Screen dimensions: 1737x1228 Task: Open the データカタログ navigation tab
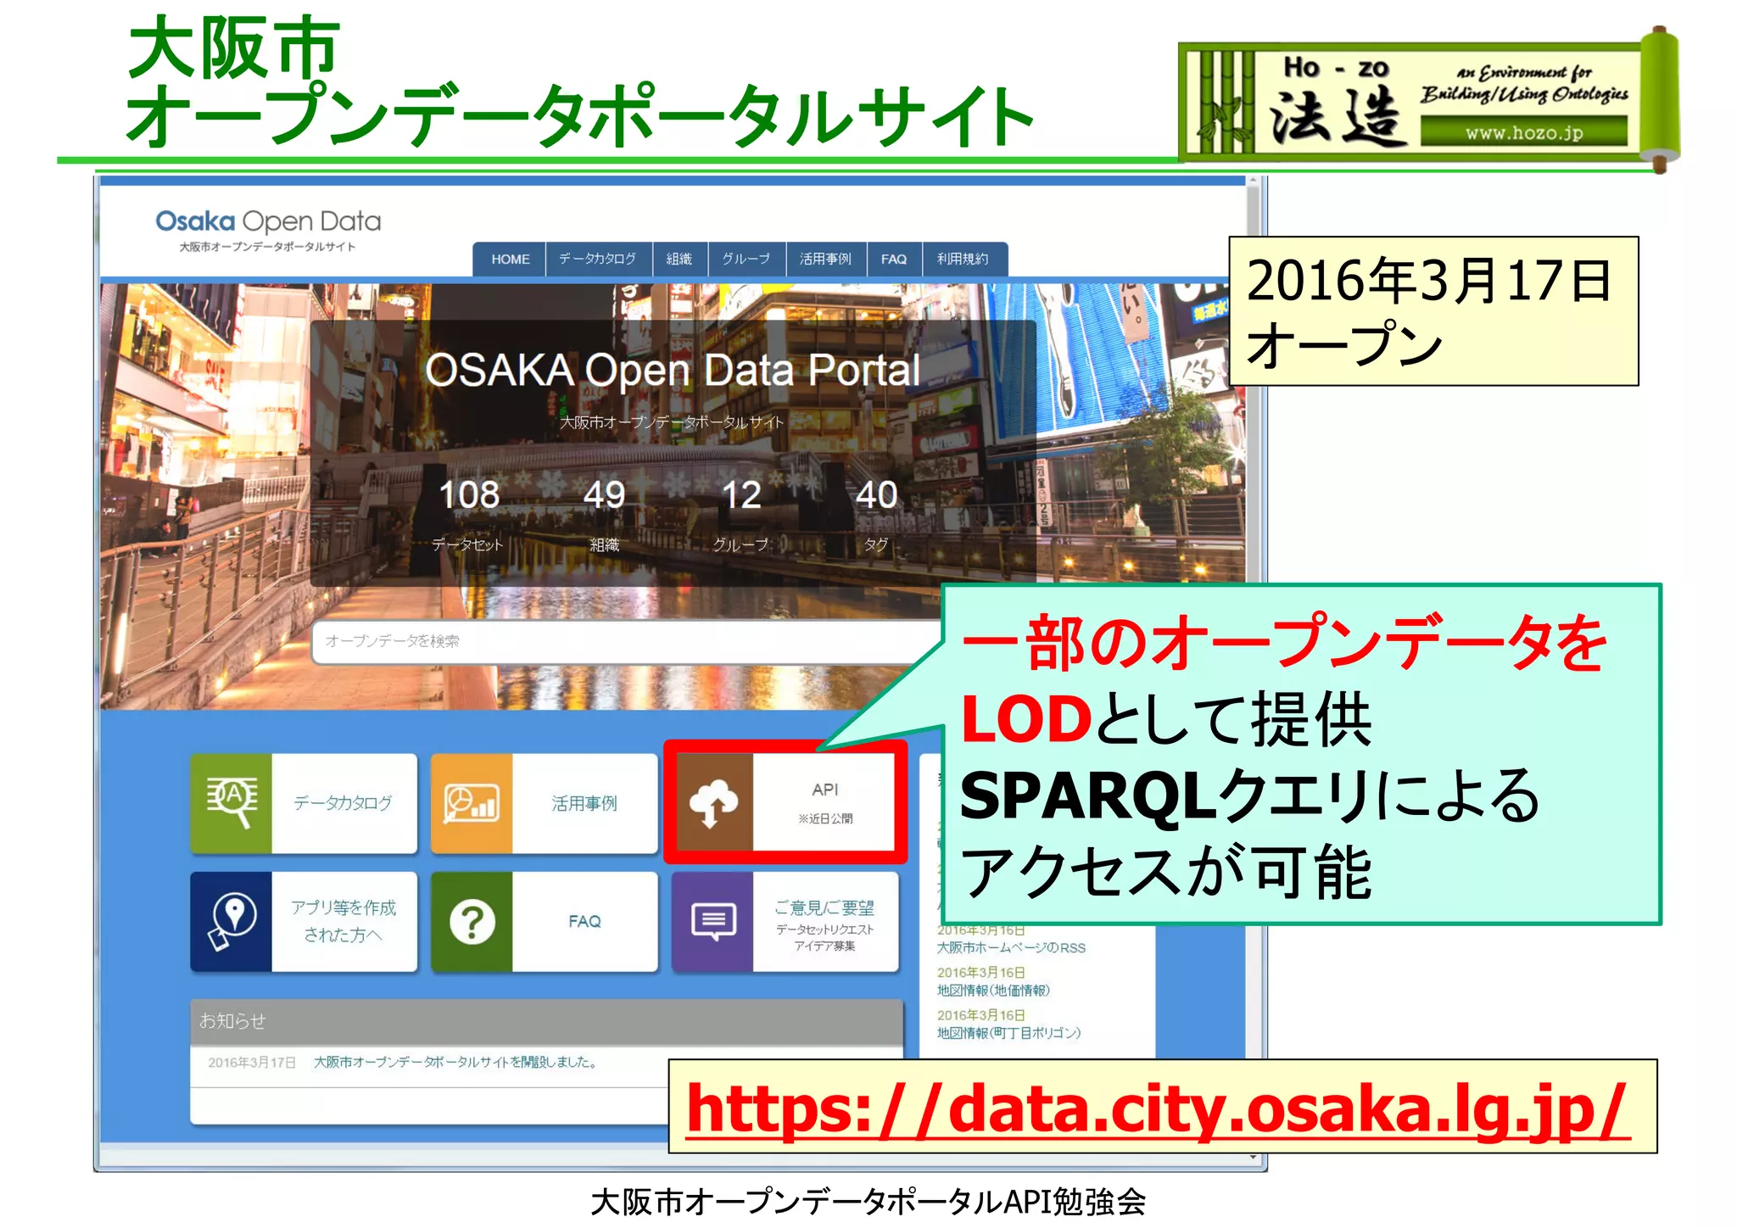598,260
